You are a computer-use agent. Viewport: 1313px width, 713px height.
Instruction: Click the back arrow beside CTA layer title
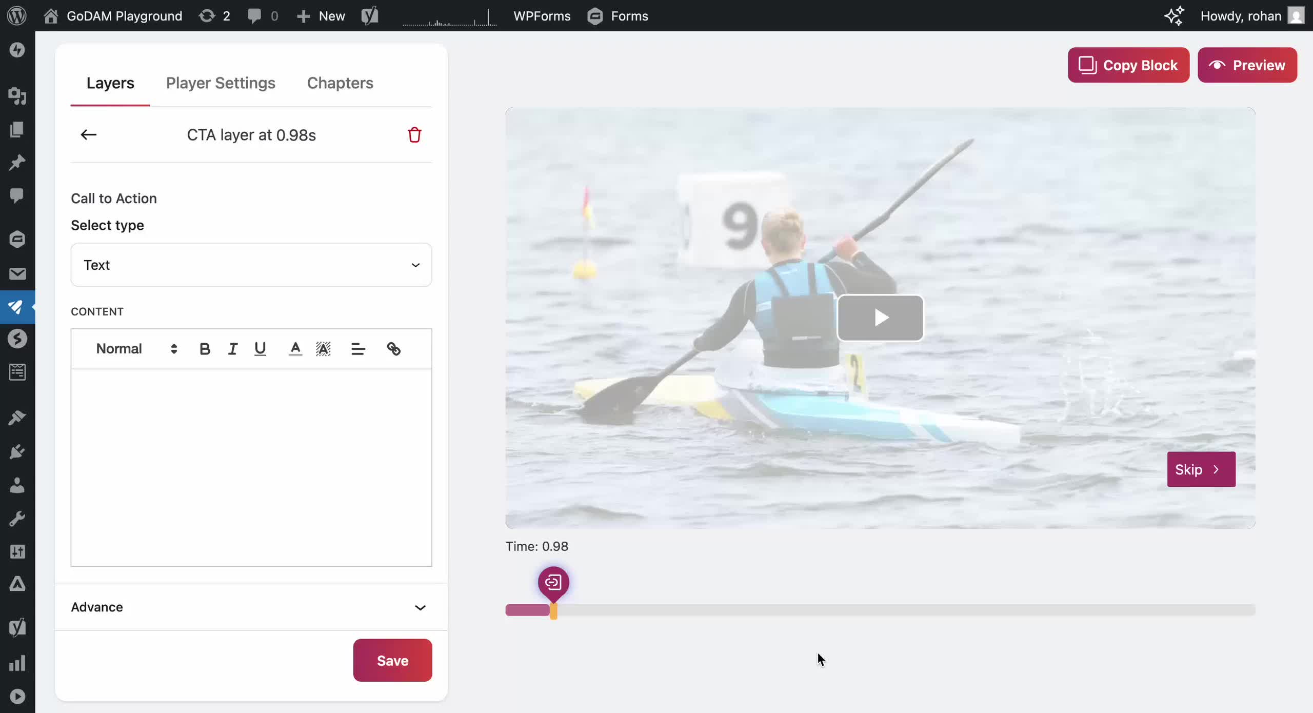coord(88,134)
